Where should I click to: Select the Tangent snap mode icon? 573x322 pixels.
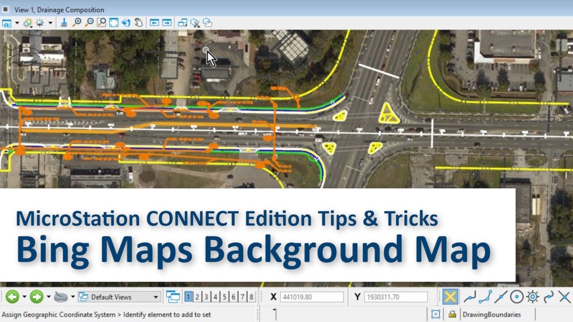549,297
